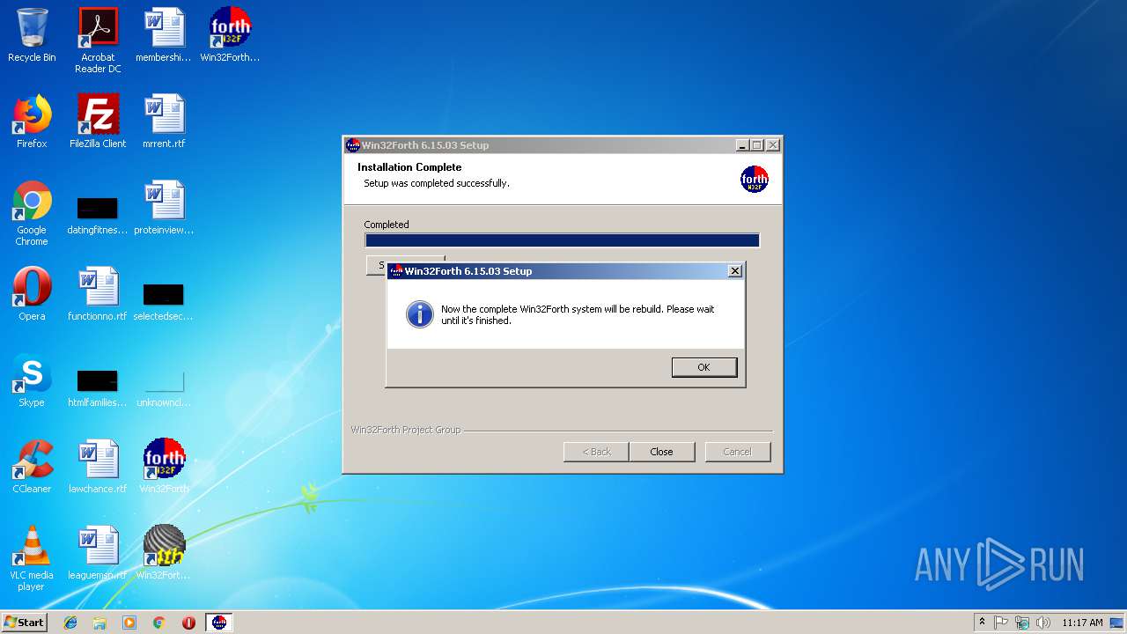The height and width of the screenshot is (634, 1127).
Task: Click the Show desktop button
Action: pyautogui.click(x=1117, y=623)
